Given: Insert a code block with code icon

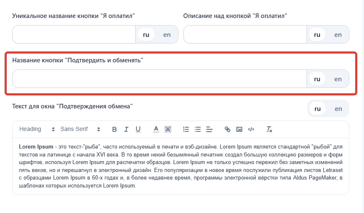Looking at the screenshot, I should point(251,129).
